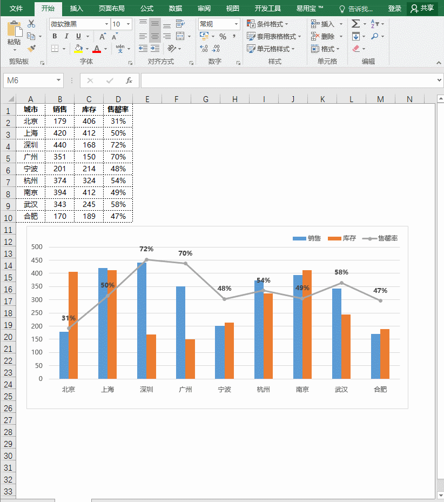This screenshot has width=444, height=502.
Task: Toggle underline formatting
Action: pos(78,36)
